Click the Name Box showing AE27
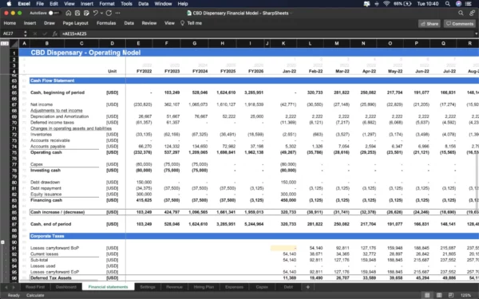The width and height of the screenshot is (479, 299). [11, 33]
